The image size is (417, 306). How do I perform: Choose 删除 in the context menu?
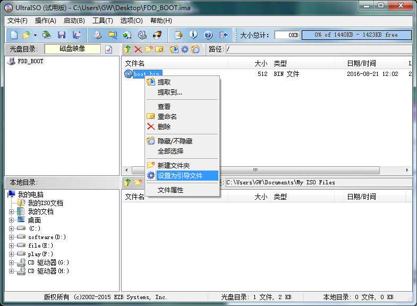point(182,127)
